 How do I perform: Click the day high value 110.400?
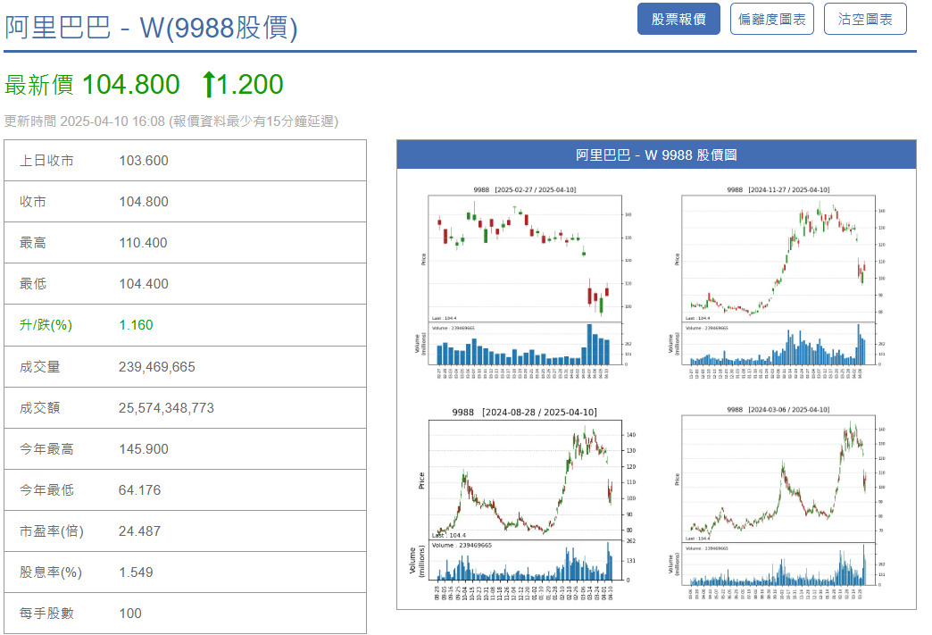pyautogui.click(x=143, y=243)
